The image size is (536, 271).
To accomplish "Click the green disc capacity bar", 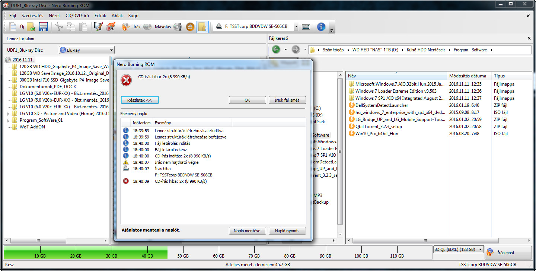I will click(x=86, y=252).
